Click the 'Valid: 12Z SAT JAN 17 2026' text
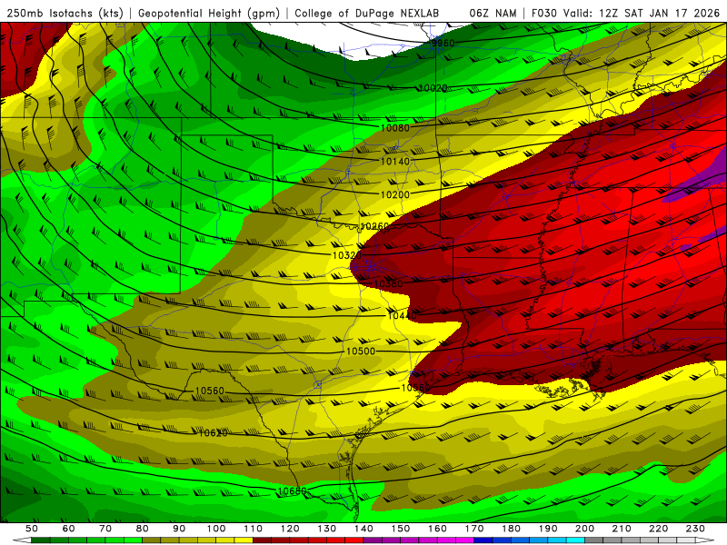 (642, 14)
